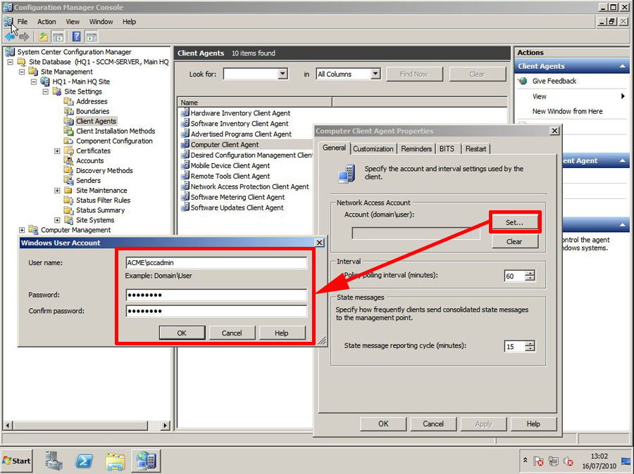Expand the Site Maintenance tree node
This screenshot has height=474, width=634.
click(57, 191)
